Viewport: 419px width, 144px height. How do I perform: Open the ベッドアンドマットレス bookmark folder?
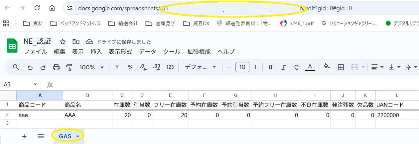tap(75, 23)
